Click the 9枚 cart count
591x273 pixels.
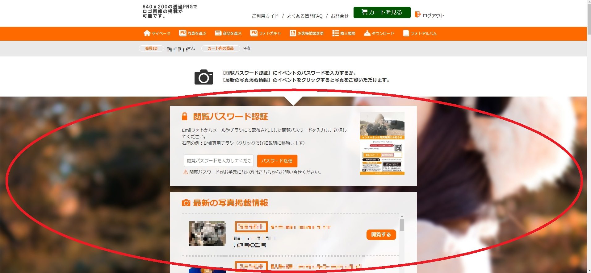pyautogui.click(x=247, y=48)
